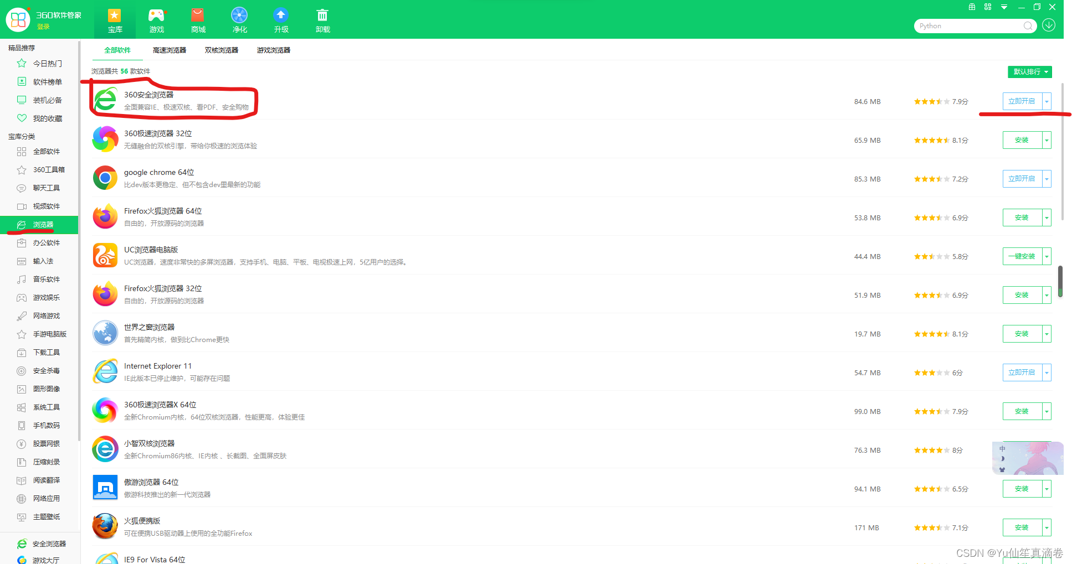
Task: Click the 小智双核浏览器 icon
Action: (105, 449)
